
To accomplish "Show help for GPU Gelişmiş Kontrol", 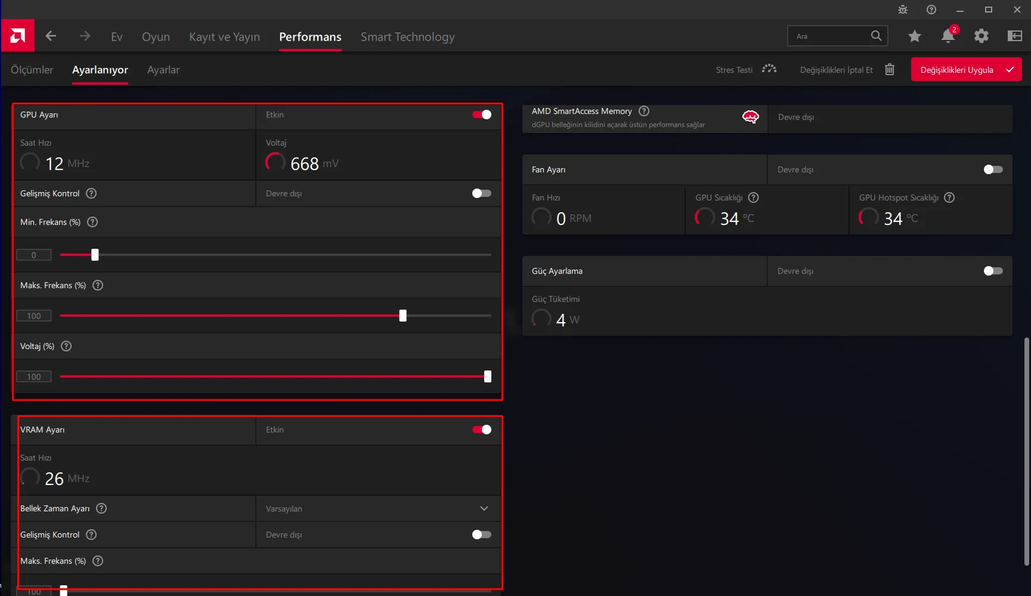I will tap(91, 193).
